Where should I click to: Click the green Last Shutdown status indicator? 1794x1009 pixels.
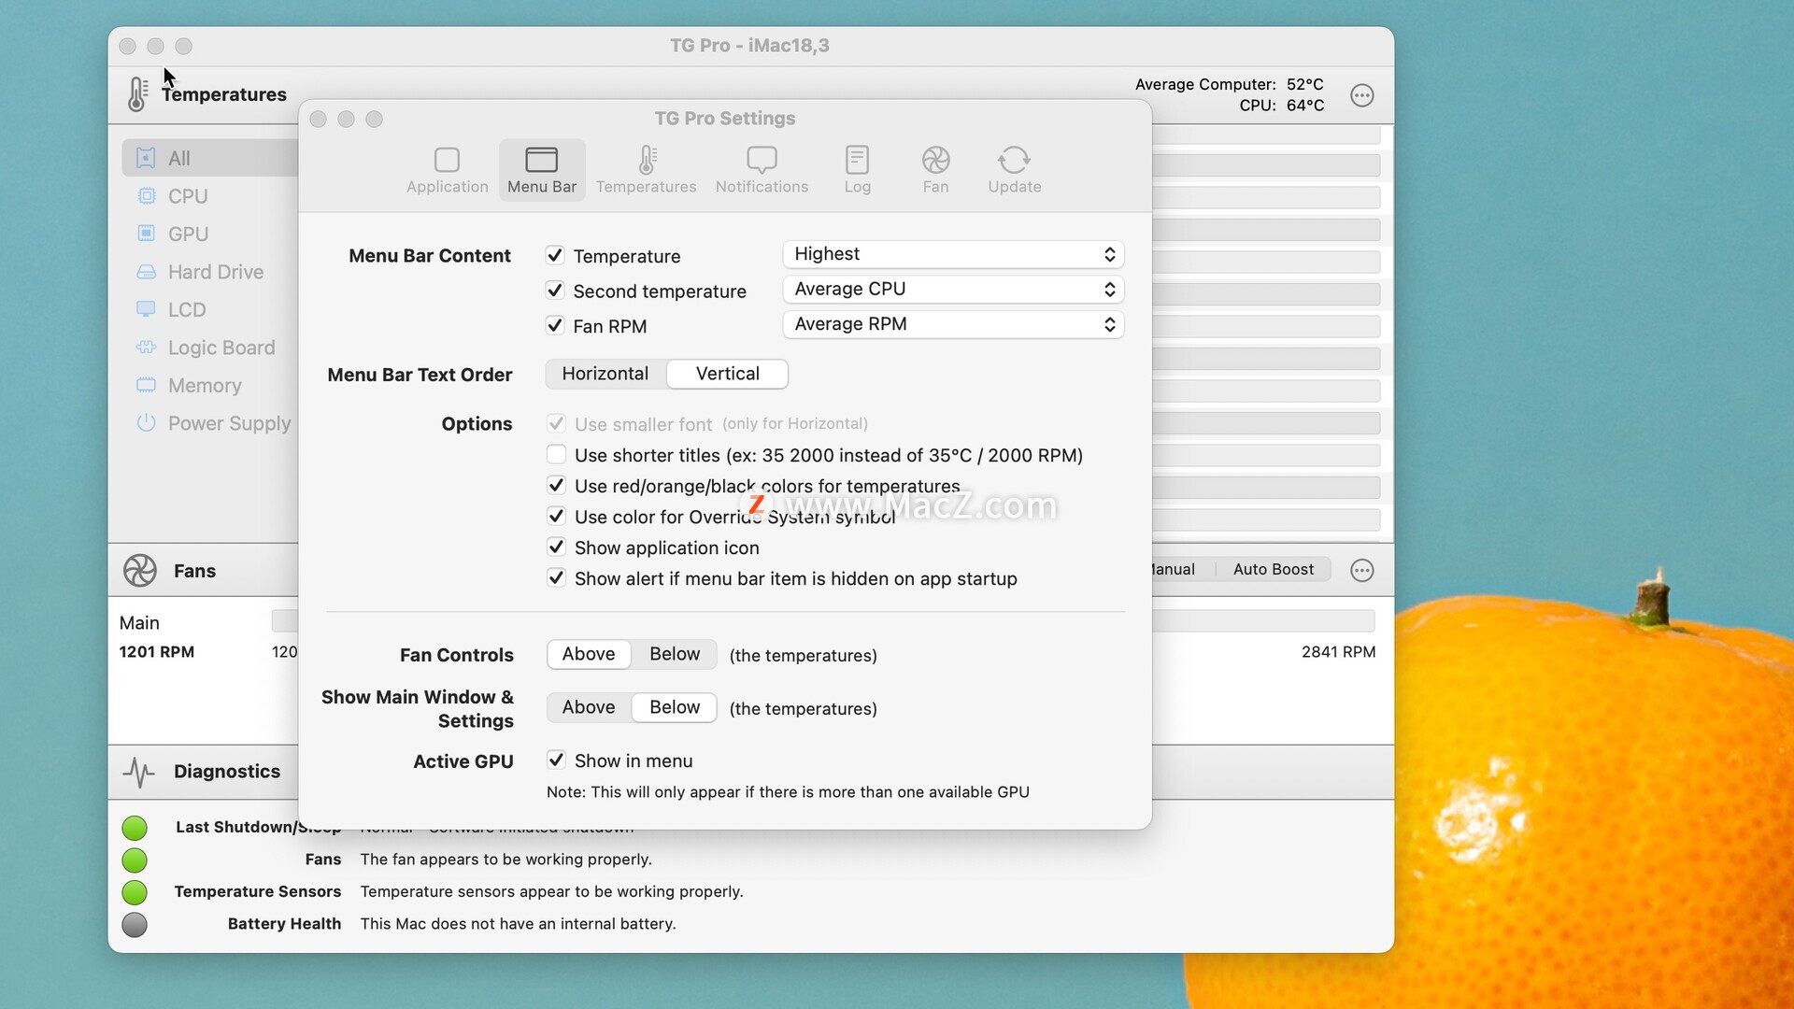coord(135,828)
